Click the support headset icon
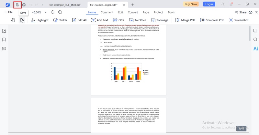The image size is (259, 135). tap(223, 4)
